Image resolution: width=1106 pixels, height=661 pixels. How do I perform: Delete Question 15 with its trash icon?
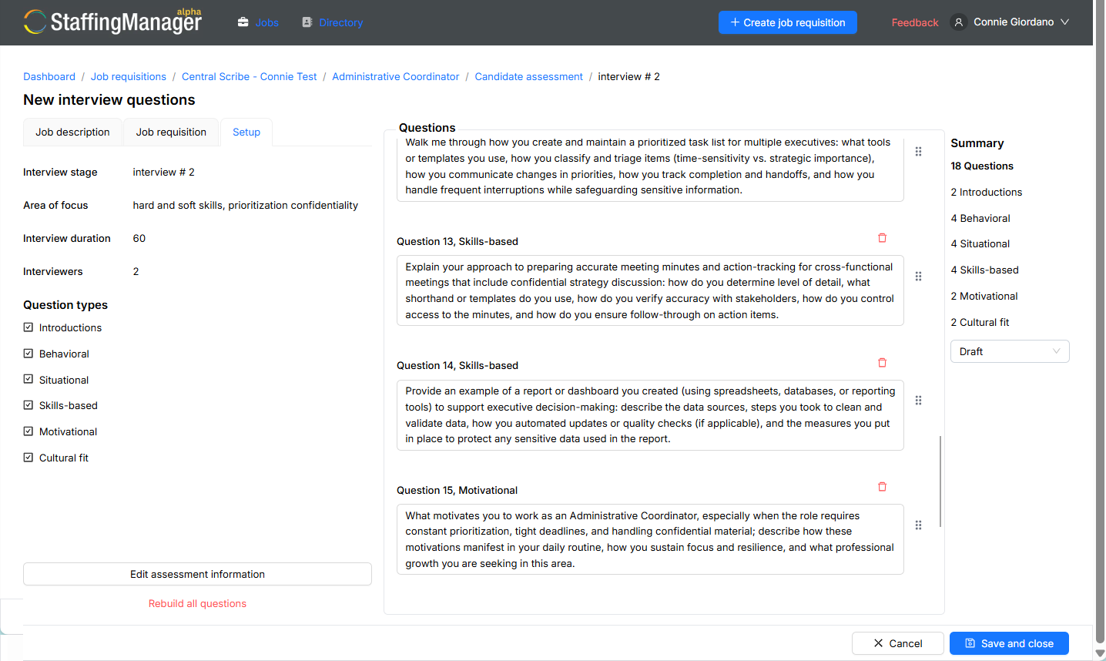(883, 487)
